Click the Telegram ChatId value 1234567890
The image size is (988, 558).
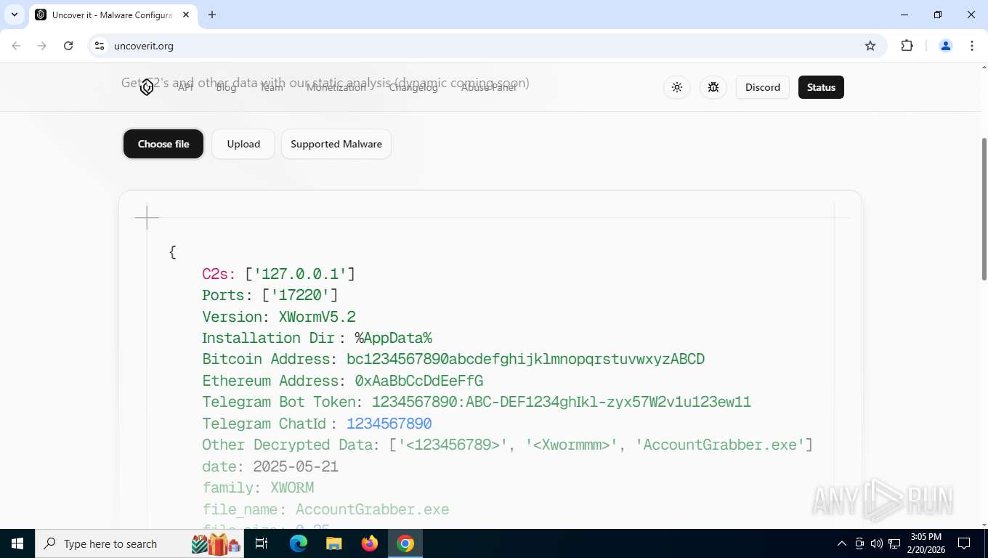point(389,424)
